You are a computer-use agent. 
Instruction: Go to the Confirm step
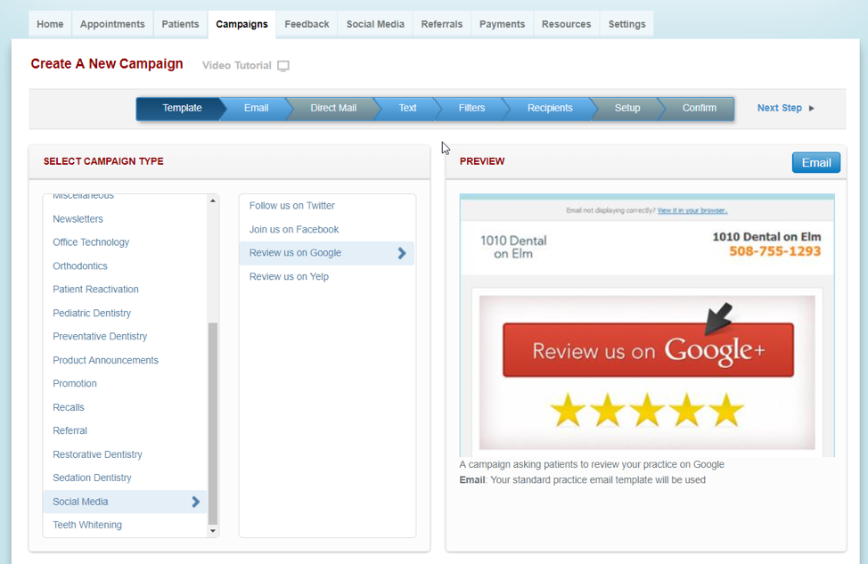coord(698,109)
